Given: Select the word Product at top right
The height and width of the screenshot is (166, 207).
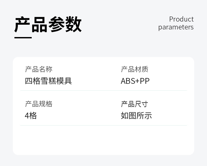Looking at the screenshot, I should click(181, 19).
